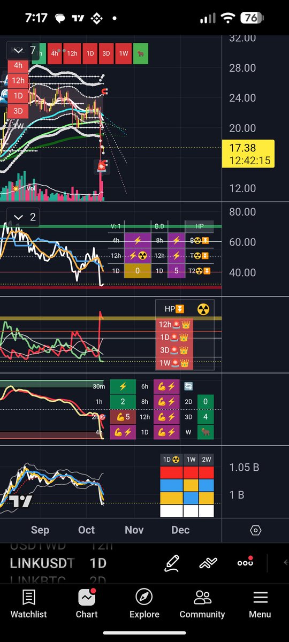Select the Vol volume label

pyautogui.click(x=32, y=188)
